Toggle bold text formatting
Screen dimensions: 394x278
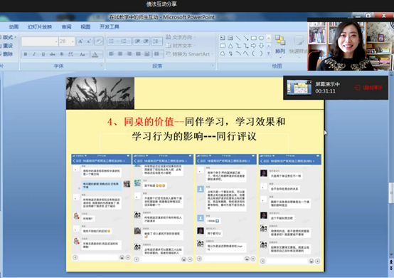tap(26, 54)
